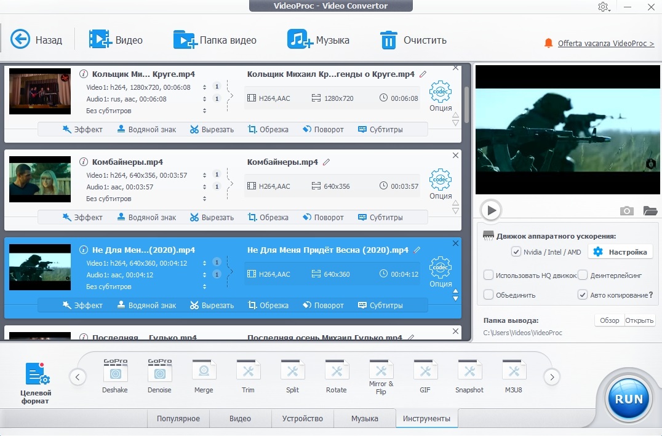Switch to the Популярное tab
Viewport: 662px width, 436px height.
click(x=178, y=418)
